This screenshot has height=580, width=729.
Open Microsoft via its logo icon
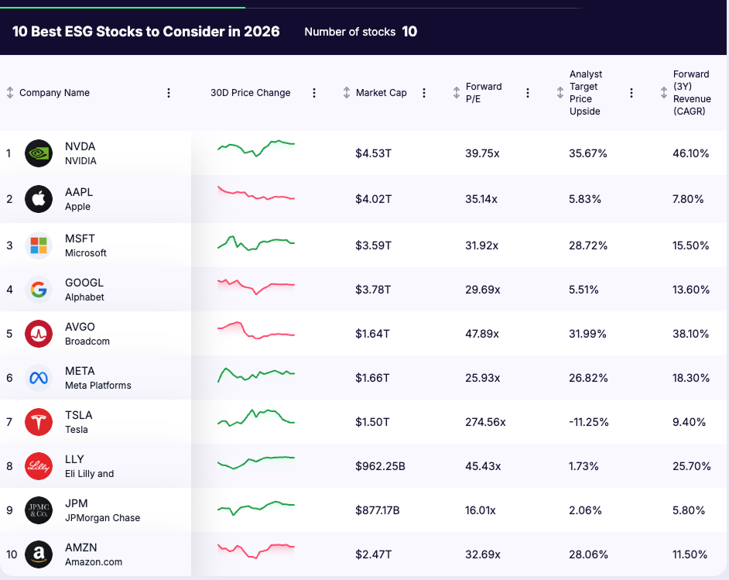coord(38,245)
